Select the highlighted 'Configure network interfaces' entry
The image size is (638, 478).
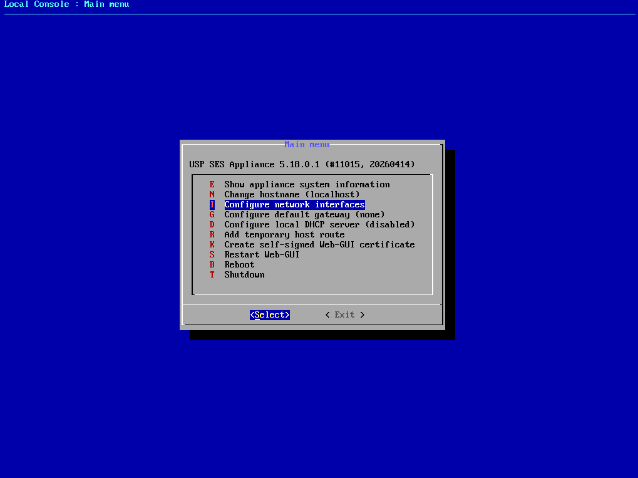pyautogui.click(x=294, y=204)
